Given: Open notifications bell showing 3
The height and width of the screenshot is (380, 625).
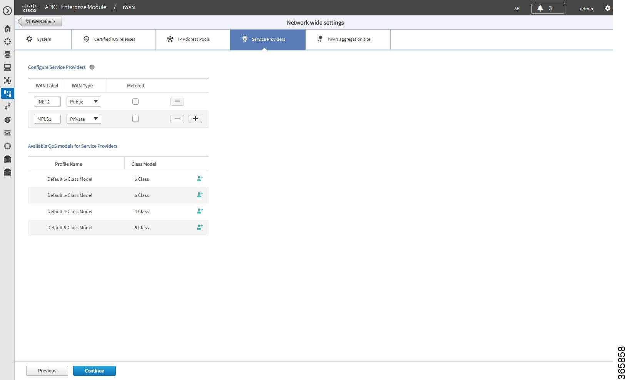Looking at the screenshot, I should (x=548, y=8).
